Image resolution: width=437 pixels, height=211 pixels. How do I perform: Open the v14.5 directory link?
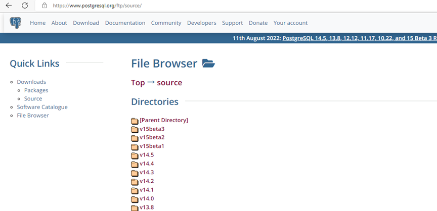[147, 155]
